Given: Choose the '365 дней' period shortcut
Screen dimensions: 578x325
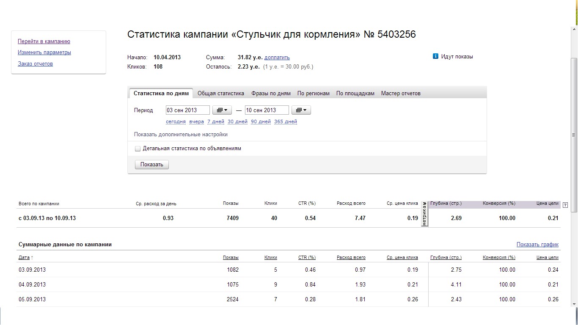Looking at the screenshot, I should click(286, 122).
